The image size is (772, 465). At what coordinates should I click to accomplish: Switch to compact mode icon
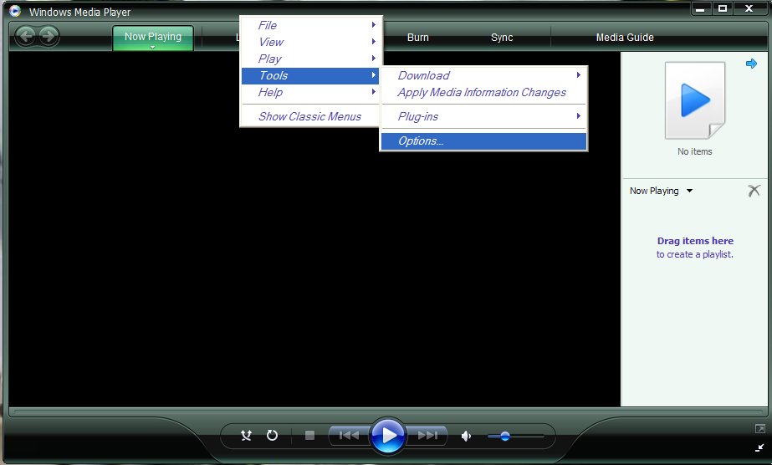point(759,447)
